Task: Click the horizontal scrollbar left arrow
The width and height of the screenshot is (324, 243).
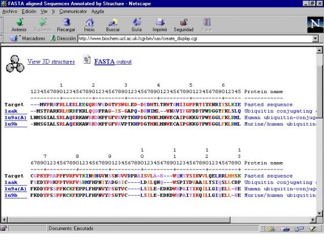Action: coord(4,219)
